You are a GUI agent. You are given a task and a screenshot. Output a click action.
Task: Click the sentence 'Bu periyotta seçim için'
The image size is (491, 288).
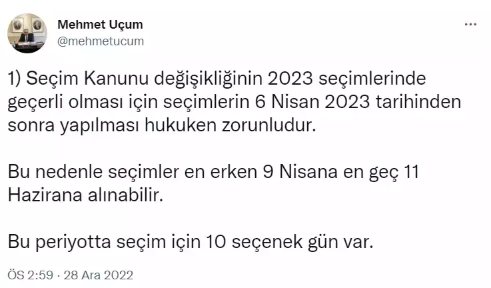tap(191, 242)
